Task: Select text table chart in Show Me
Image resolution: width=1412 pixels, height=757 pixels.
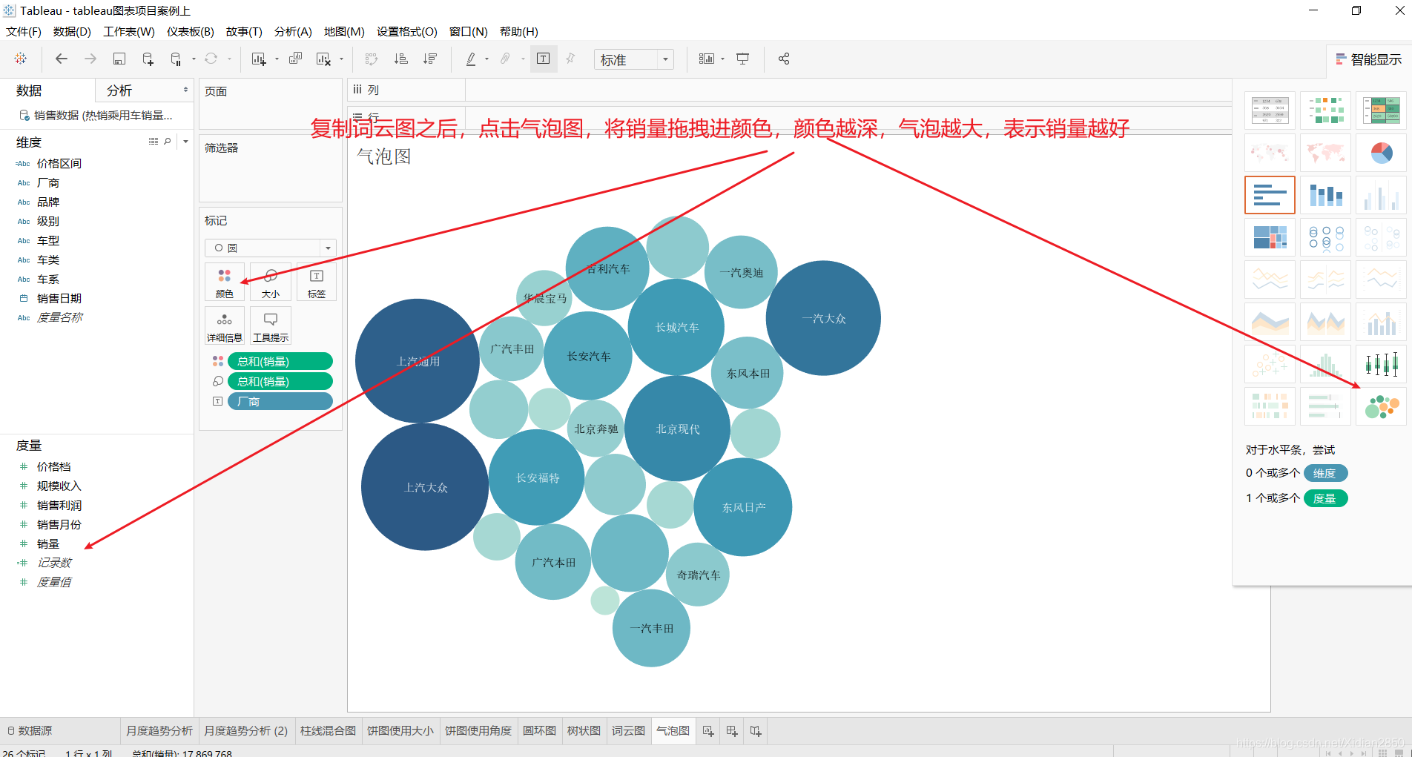Action: [1270, 110]
